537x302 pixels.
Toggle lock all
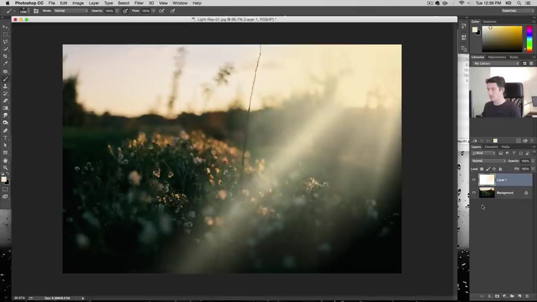(500, 169)
